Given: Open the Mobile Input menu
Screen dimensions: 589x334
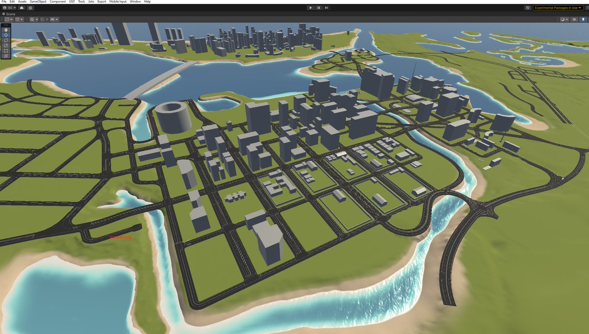Looking at the screenshot, I should click(118, 2).
